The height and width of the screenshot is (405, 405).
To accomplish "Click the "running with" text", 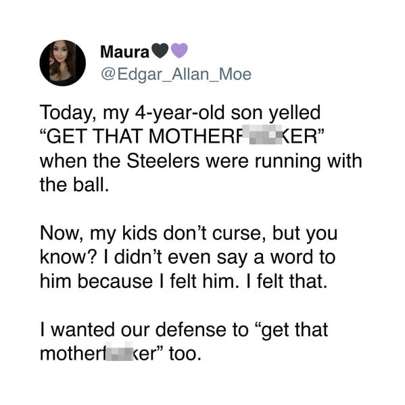I will coord(308,162).
